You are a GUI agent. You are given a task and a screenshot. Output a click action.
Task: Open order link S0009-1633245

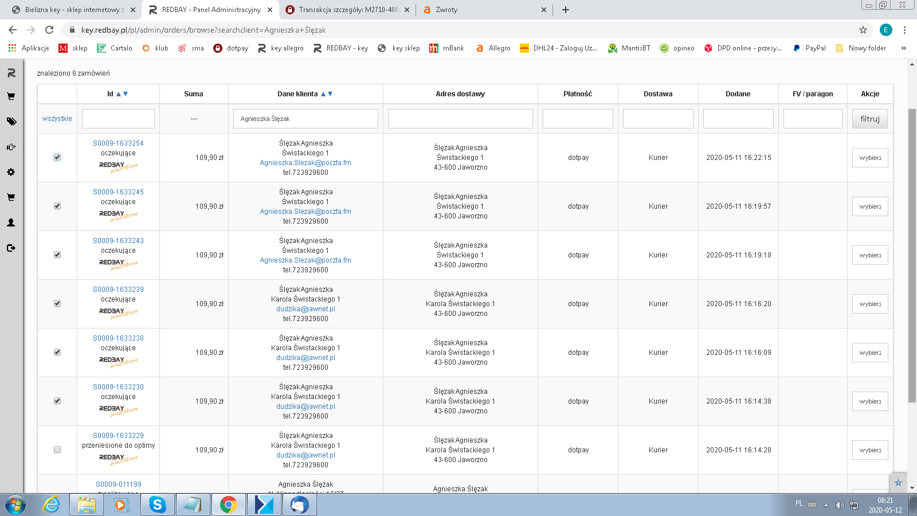[x=118, y=192]
